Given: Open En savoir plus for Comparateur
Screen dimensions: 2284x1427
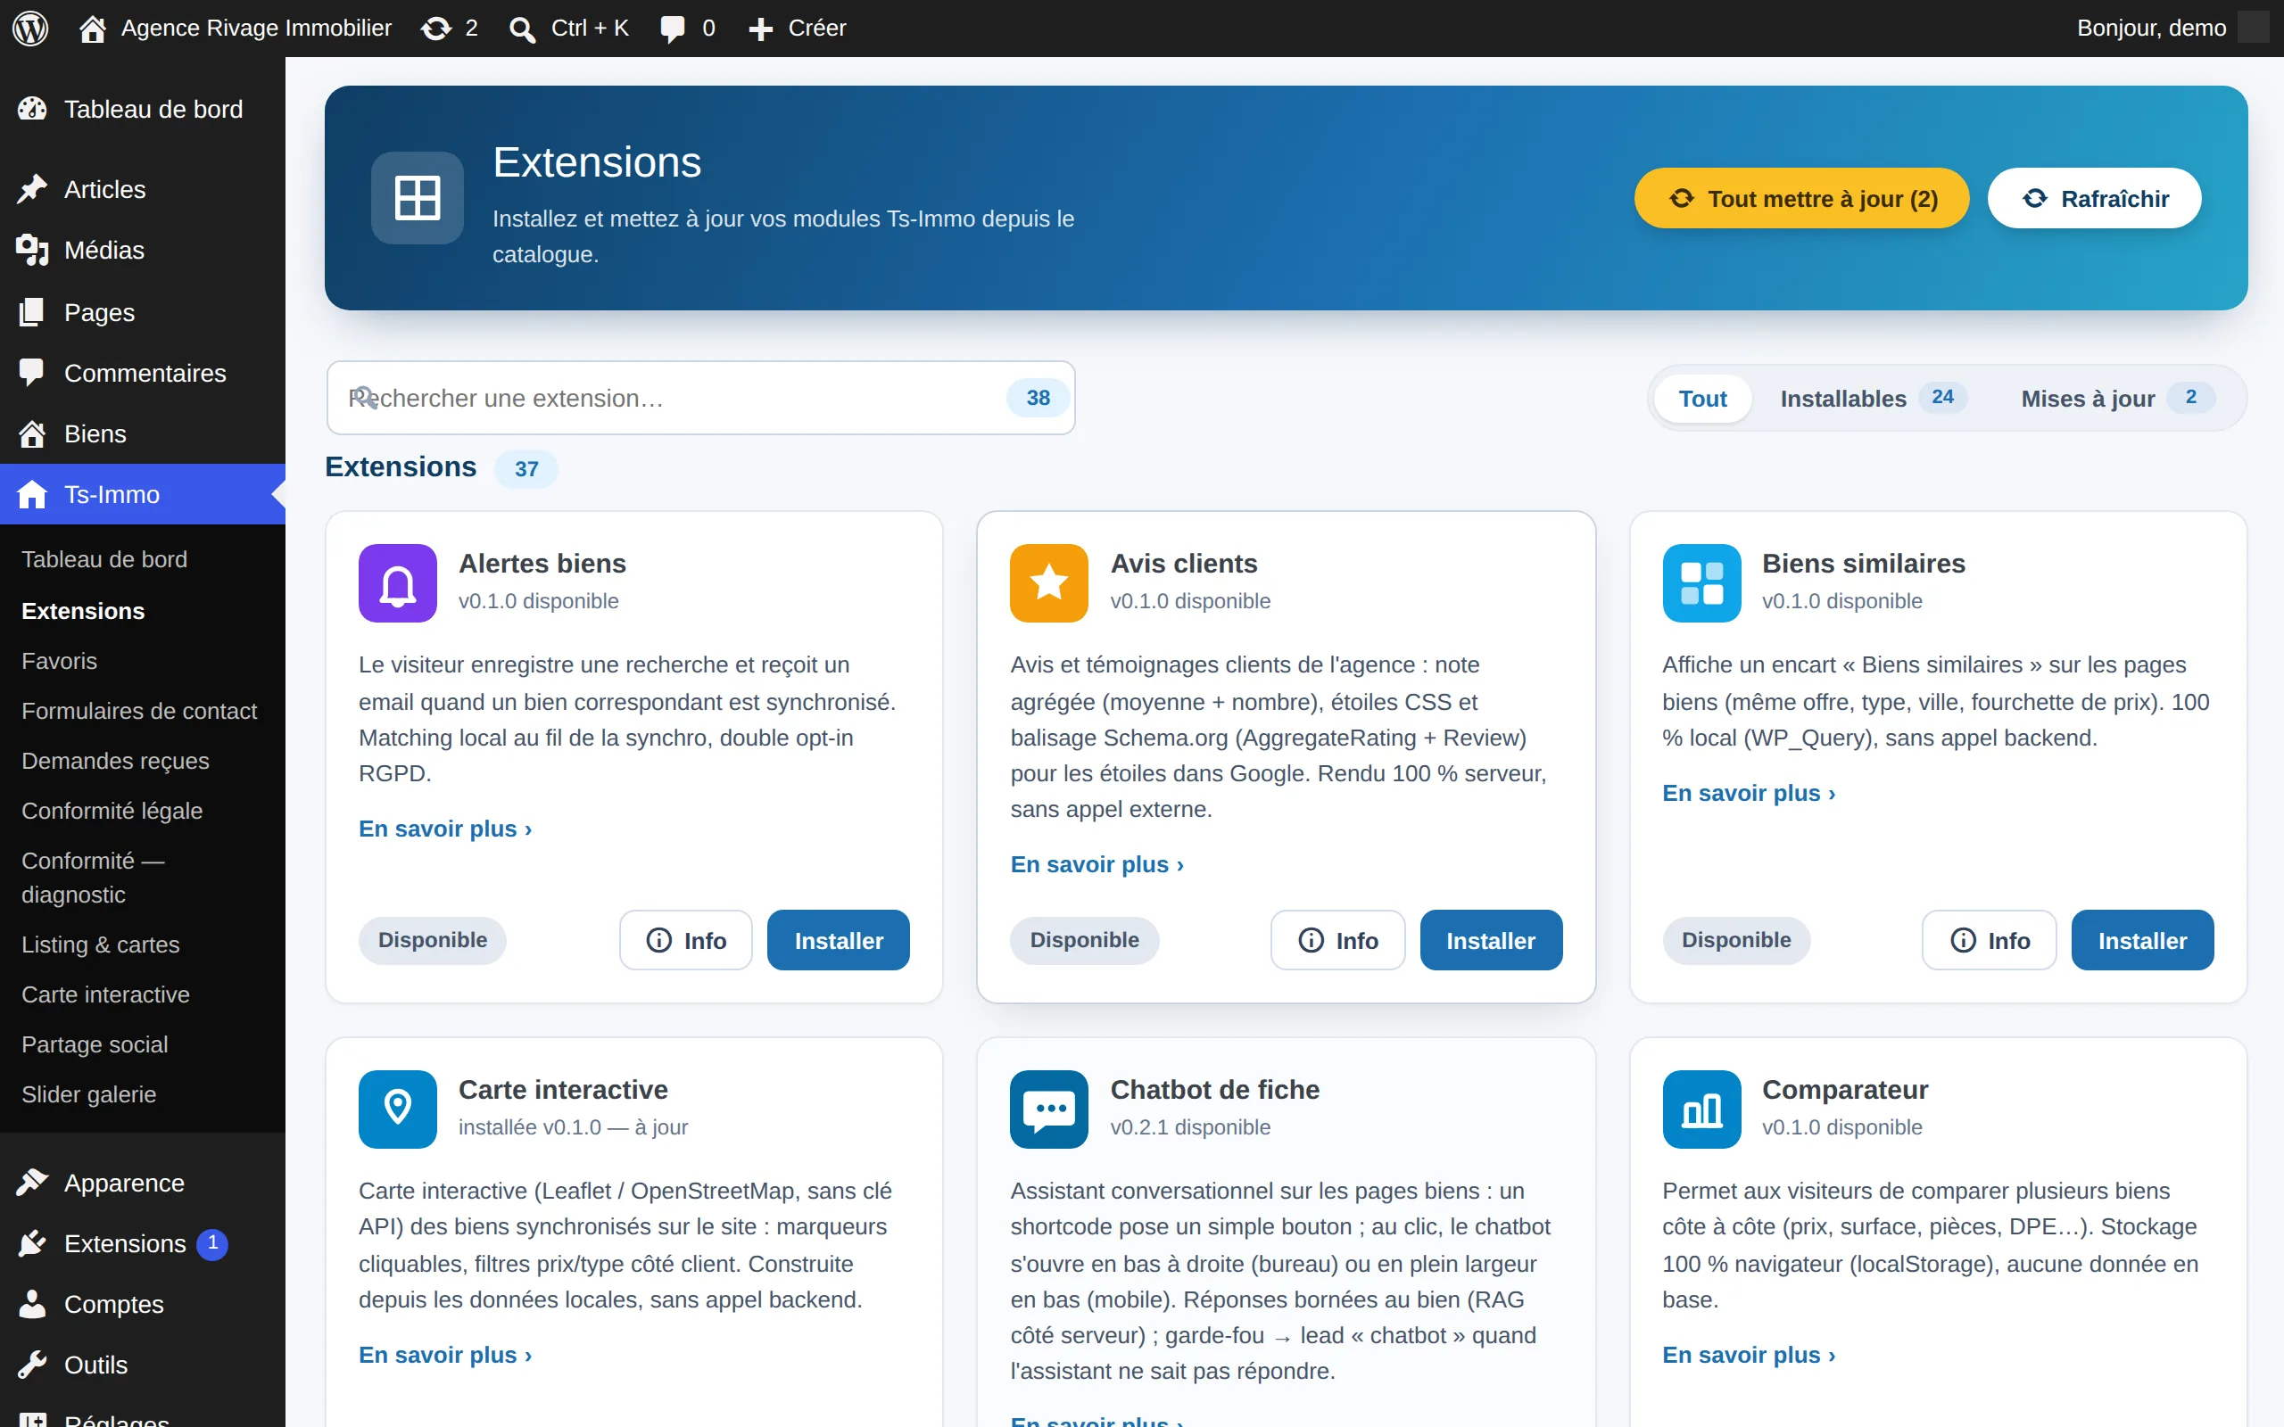Looking at the screenshot, I should pyautogui.click(x=1749, y=1355).
